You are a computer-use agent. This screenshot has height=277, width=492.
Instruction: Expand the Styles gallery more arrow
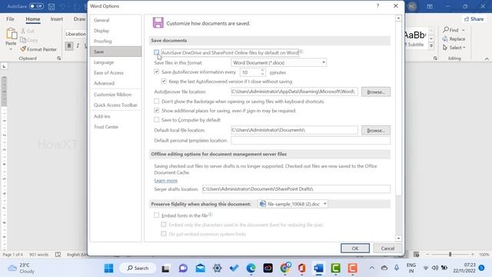431,46
